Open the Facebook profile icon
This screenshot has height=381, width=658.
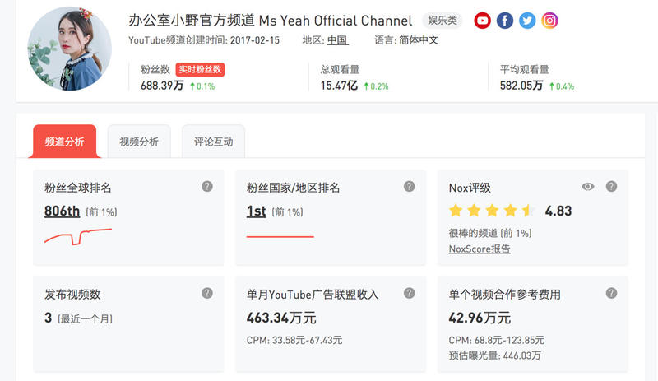click(x=505, y=21)
